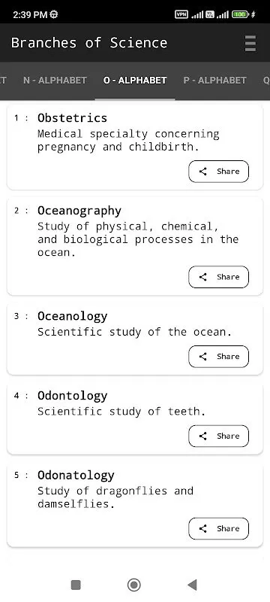The image size is (270, 602).
Task: Tap the share icon for Obstetrics
Action: point(203,172)
